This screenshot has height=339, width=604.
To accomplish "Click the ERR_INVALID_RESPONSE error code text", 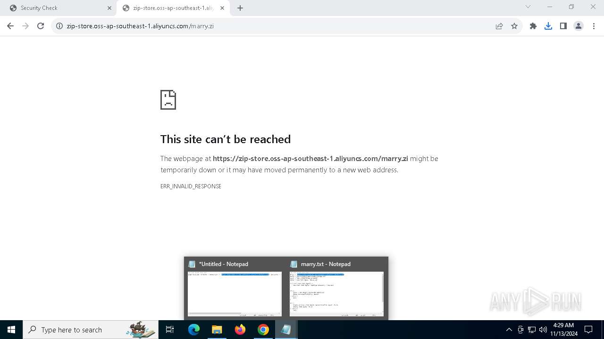I will click(x=191, y=186).
